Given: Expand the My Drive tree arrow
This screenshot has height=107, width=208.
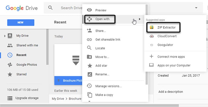Looking at the screenshot, I should (x=5, y=36).
